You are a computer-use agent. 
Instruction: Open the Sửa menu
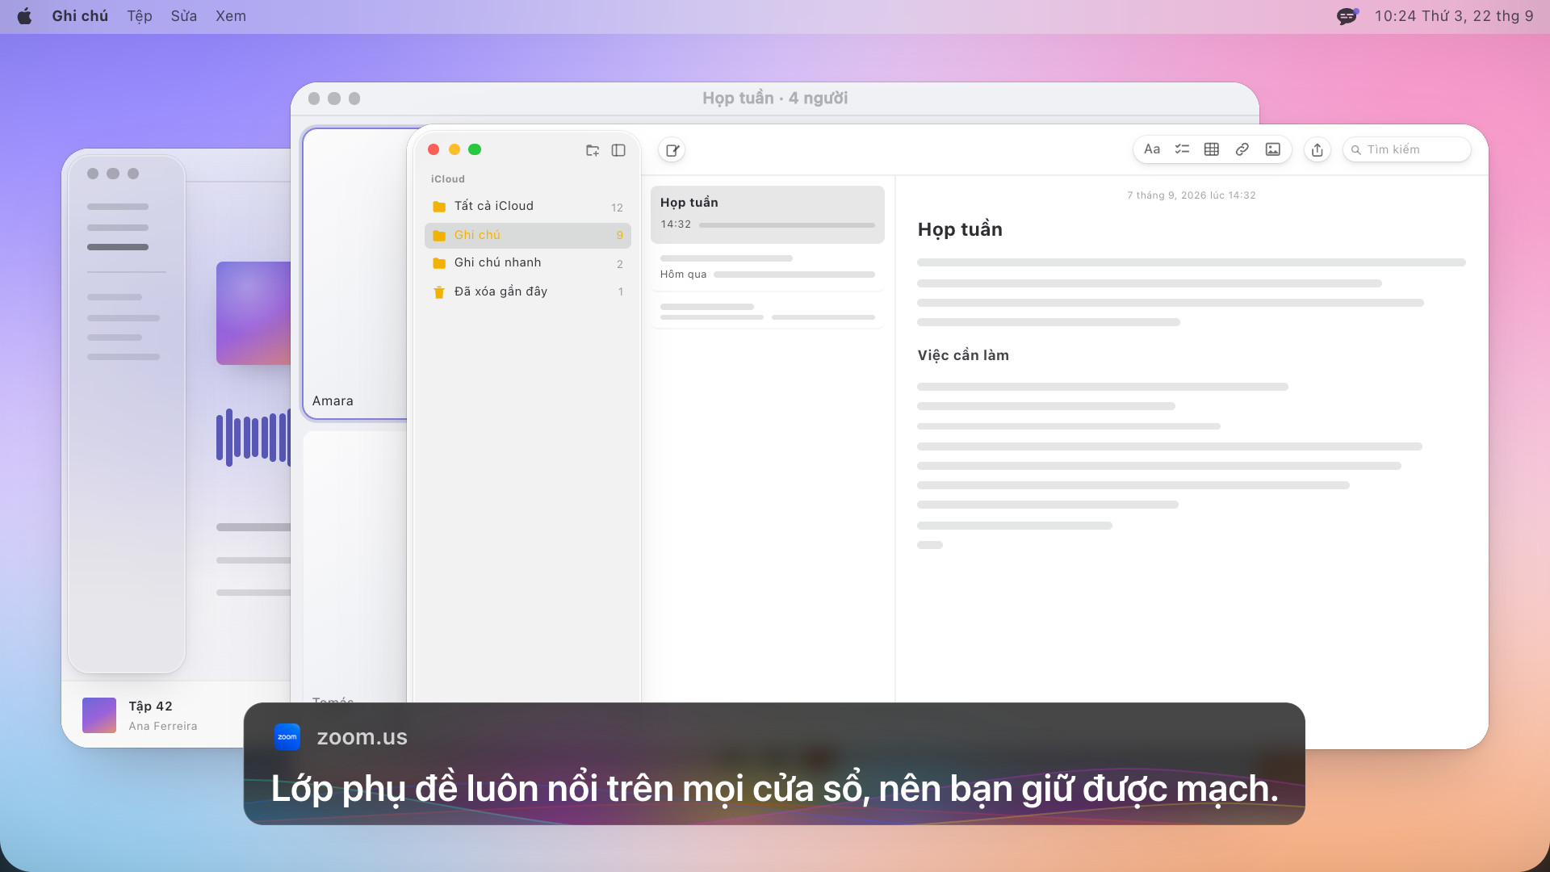click(184, 16)
